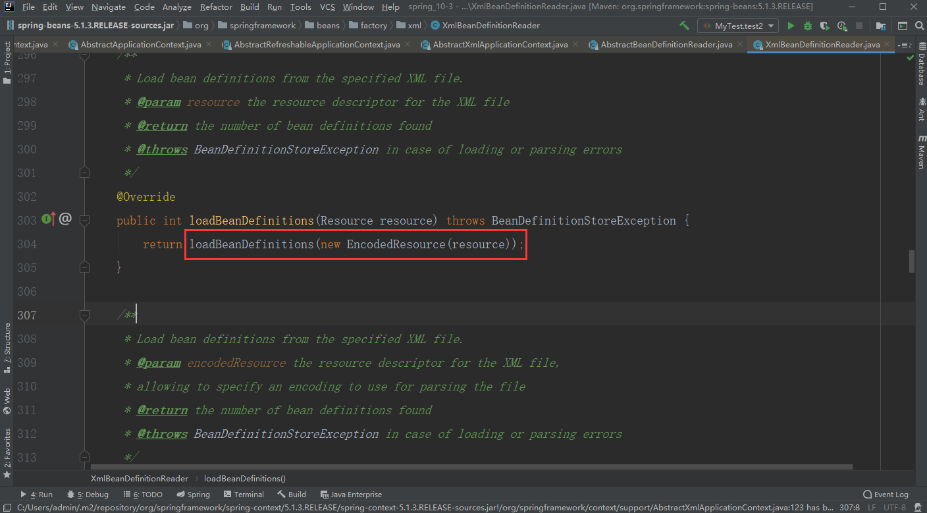Open the Navigate menu

coord(109,7)
